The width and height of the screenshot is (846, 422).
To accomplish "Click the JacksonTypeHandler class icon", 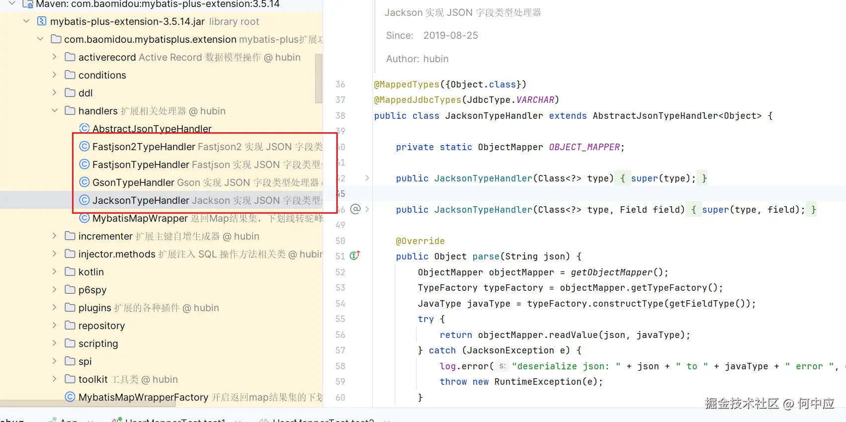I will point(84,200).
